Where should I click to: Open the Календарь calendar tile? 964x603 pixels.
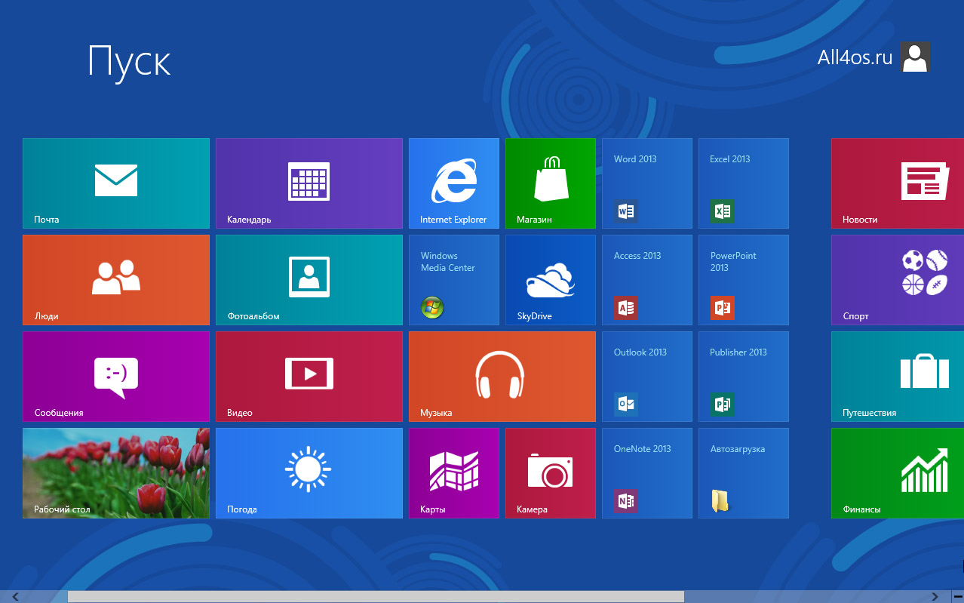[309, 183]
